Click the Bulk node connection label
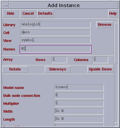120x128 pixels. (22, 96)
